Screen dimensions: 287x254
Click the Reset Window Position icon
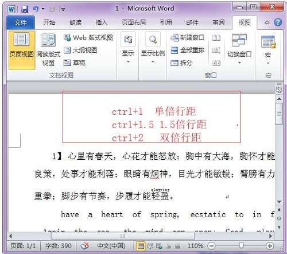[216, 63]
